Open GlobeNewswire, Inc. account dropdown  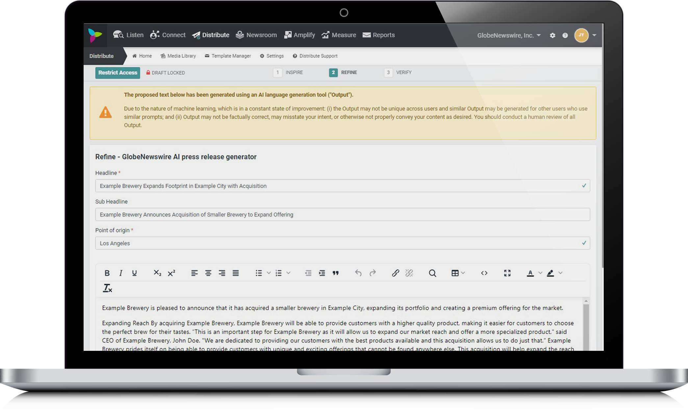coord(509,35)
